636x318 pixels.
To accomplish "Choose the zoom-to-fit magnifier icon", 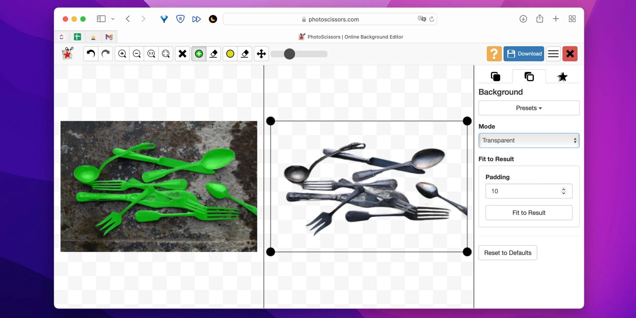I will click(x=166, y=54).
